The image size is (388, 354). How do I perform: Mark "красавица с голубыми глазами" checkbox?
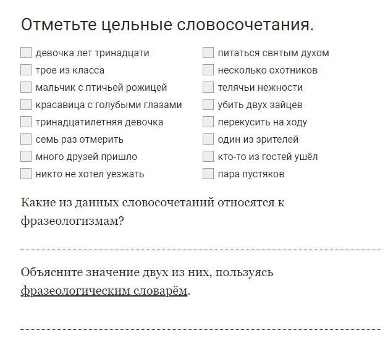coord(26,104)
